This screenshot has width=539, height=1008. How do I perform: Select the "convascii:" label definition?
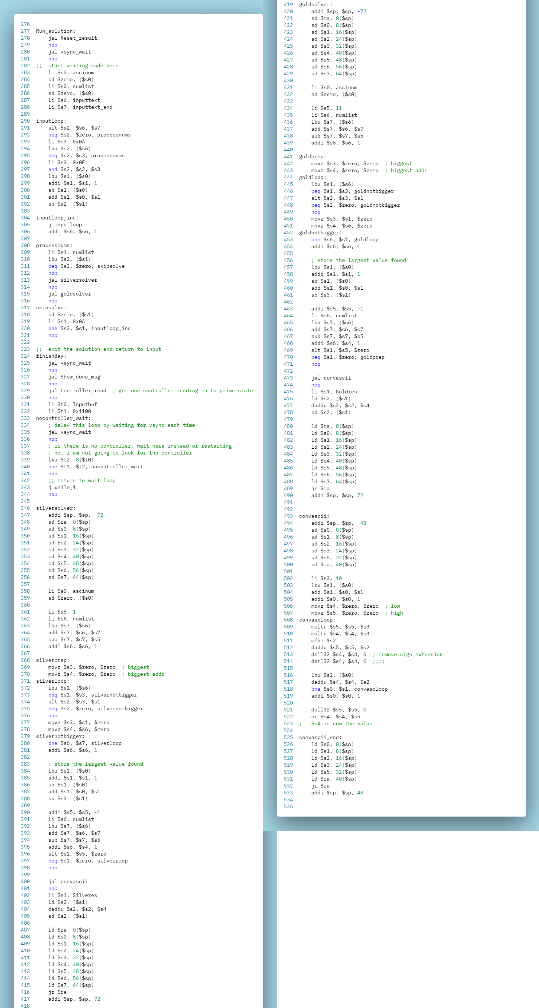(x=314, y=516)
